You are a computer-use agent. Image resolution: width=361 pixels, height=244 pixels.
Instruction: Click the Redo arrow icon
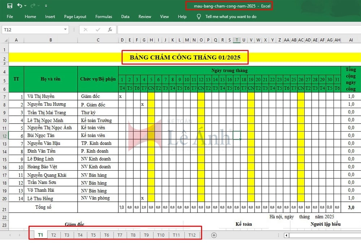(x=33, y=6)
